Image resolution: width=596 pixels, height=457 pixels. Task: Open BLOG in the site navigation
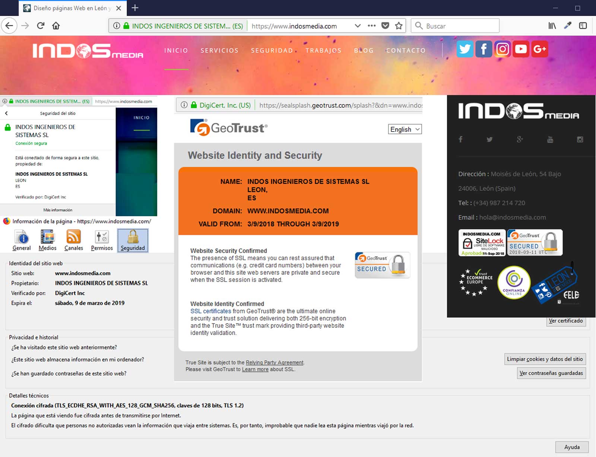364,50
